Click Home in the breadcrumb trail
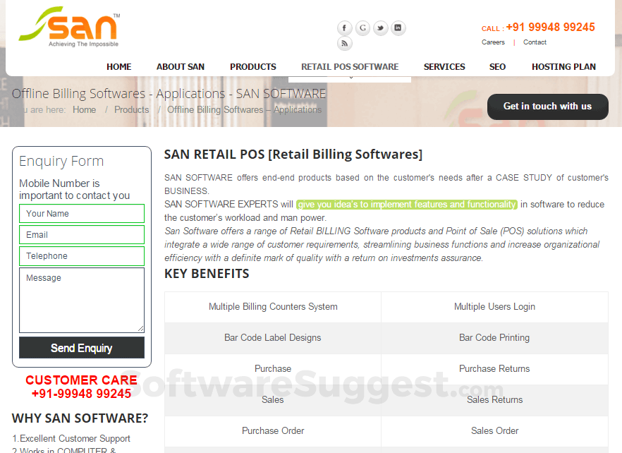The height and width of the screenshot is (453, 622). [x=84, y=109]
